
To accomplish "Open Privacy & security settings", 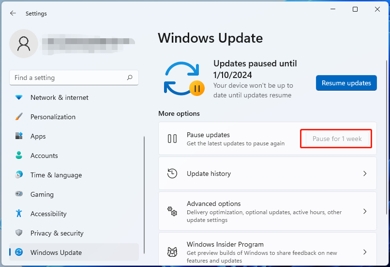I will pyautogui.click(x=74, y=233).
